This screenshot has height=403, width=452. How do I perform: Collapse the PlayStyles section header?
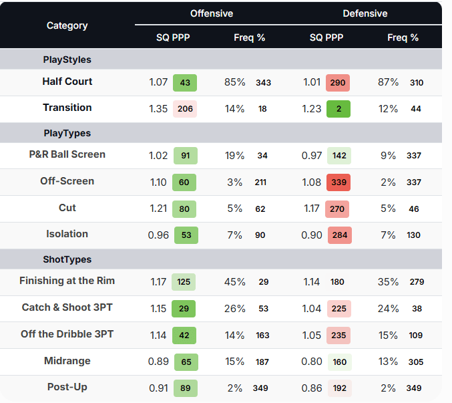coord(67,59)
